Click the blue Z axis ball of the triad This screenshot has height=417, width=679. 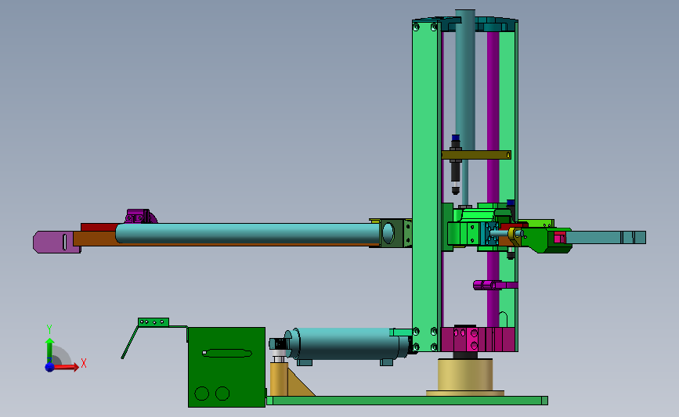49,367
